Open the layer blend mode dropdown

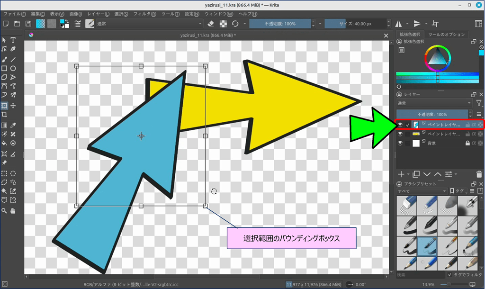(434, 103)
